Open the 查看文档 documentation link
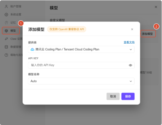 coord(129,42)
